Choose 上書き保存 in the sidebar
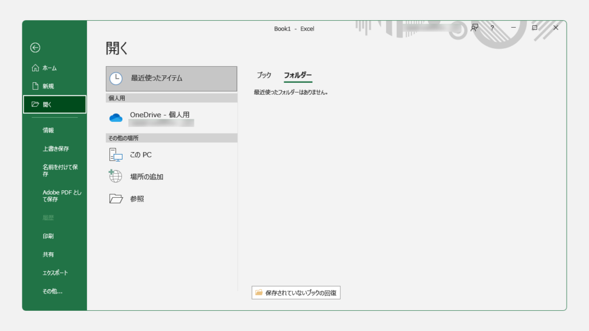Viewport: 589px width, 331px height. tap(56, 149)
